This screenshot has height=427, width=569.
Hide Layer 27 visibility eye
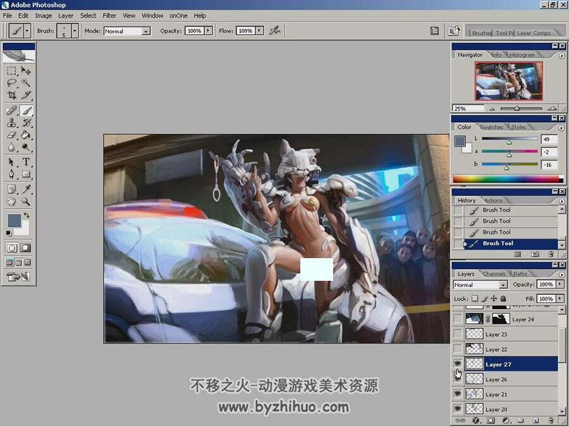(x=458, y=364)
